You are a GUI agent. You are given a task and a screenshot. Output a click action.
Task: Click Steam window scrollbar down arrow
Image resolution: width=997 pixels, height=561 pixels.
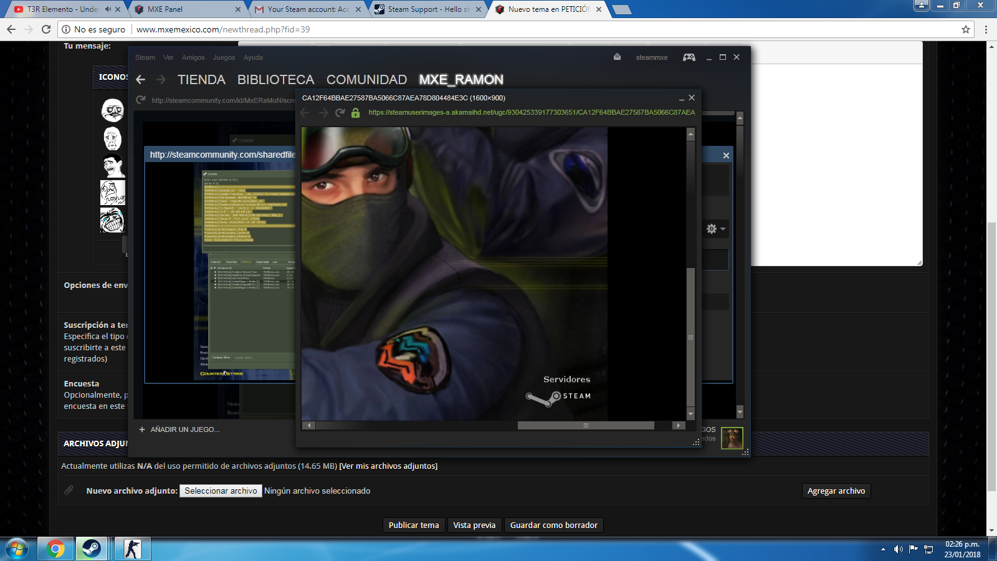pos(740,412)
